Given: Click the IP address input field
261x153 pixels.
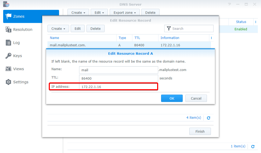Looking at the screenshot, I should tap(118, 86).
